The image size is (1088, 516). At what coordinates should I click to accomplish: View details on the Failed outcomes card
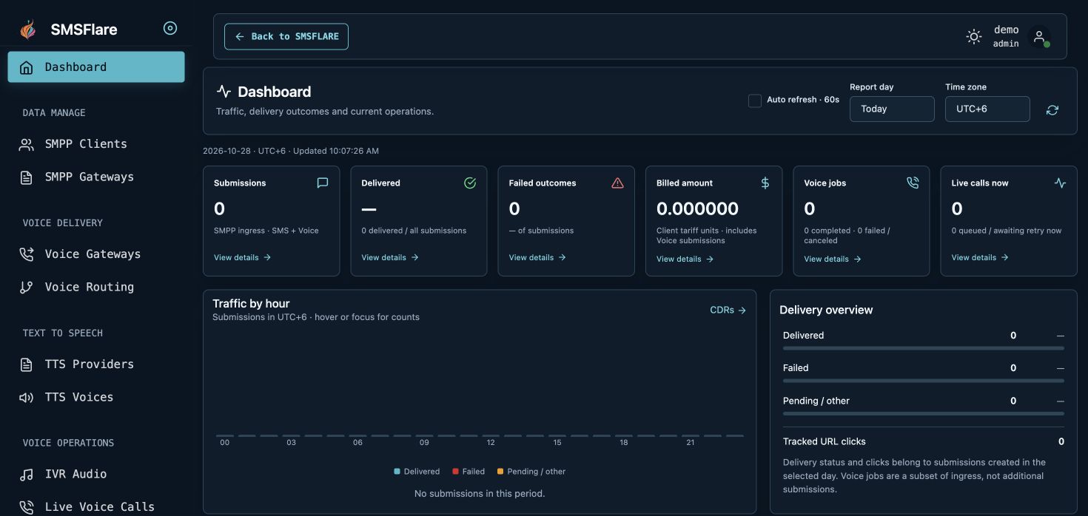click(x=537, y=257)
